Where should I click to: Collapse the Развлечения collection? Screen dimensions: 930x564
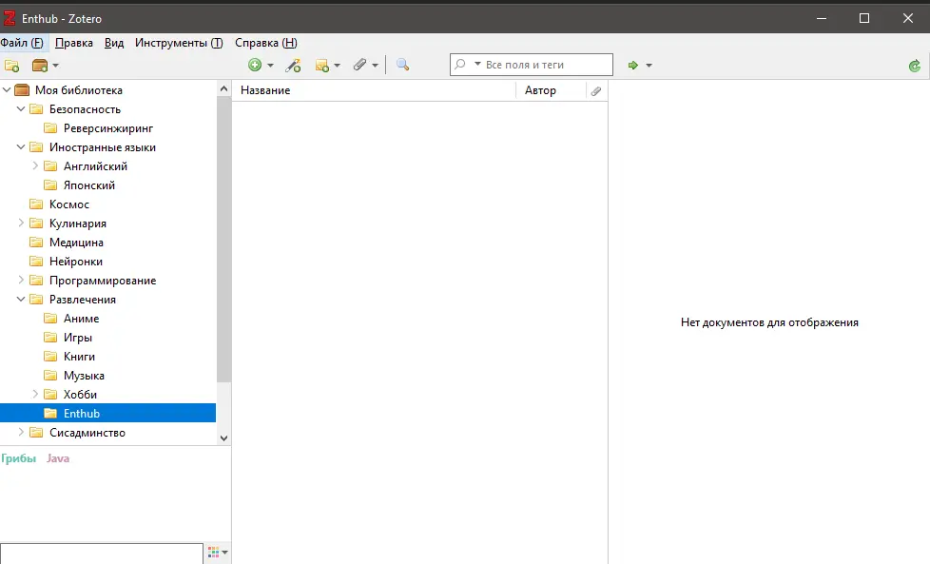click(x=21, y=299)
